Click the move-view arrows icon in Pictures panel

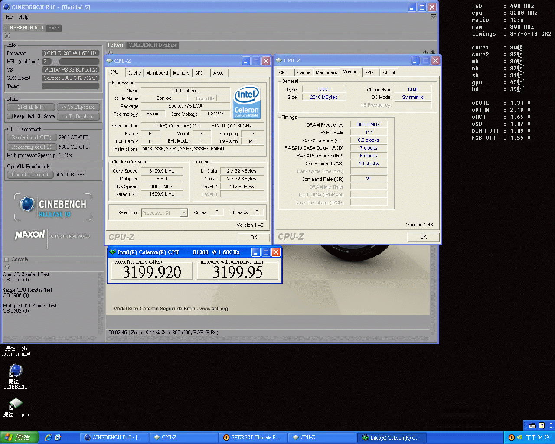425,52
